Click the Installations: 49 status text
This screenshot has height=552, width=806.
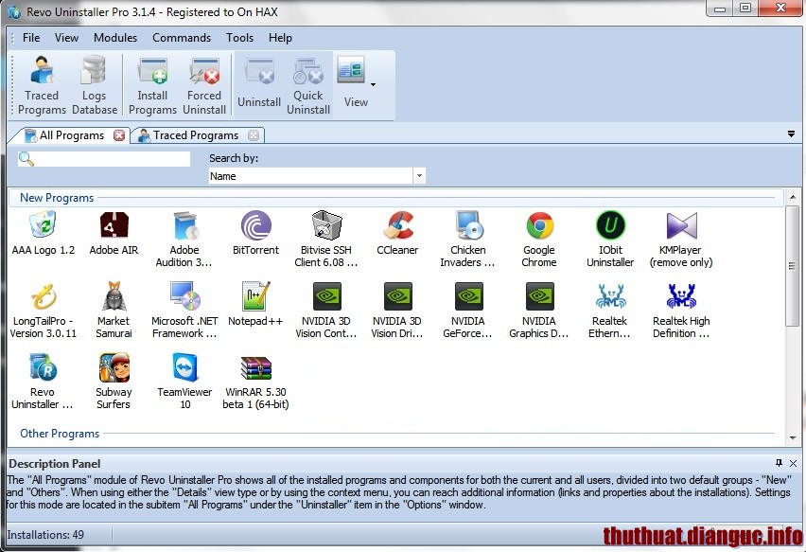(x=45, y=535)
